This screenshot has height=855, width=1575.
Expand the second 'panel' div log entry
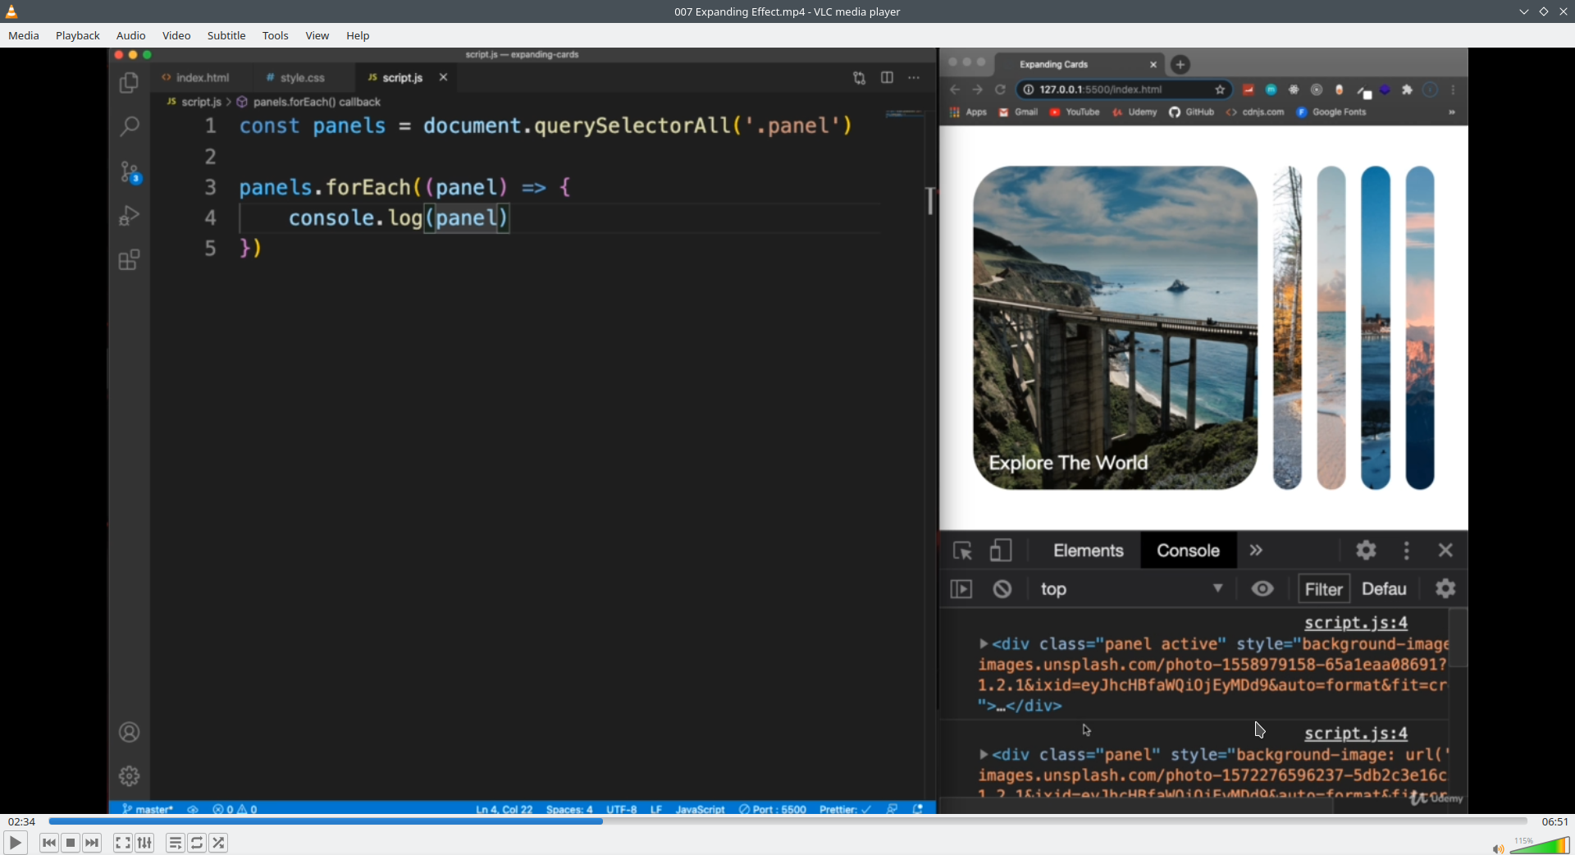(x=983, y=754)
